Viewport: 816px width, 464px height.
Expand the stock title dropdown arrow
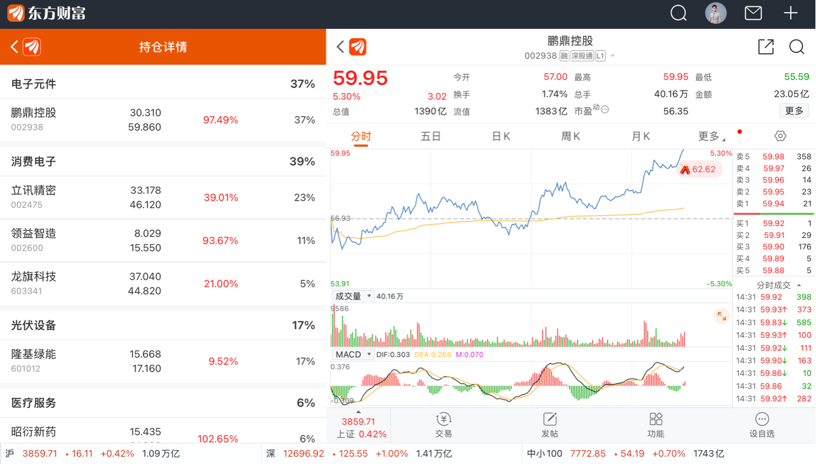tap(613, 56)
